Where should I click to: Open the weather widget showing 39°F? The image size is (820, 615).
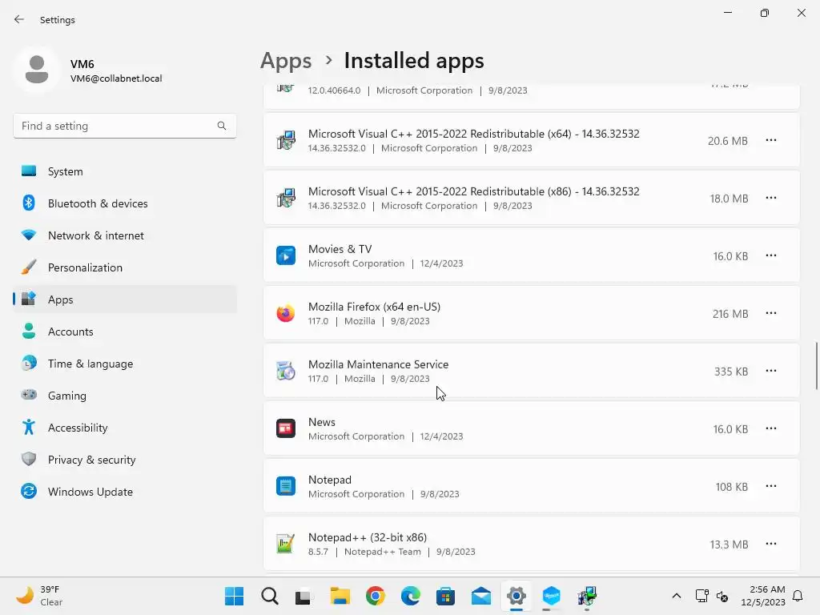coord(39,596)
